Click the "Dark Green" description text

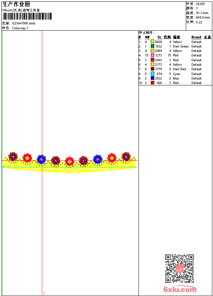(181, 46)
